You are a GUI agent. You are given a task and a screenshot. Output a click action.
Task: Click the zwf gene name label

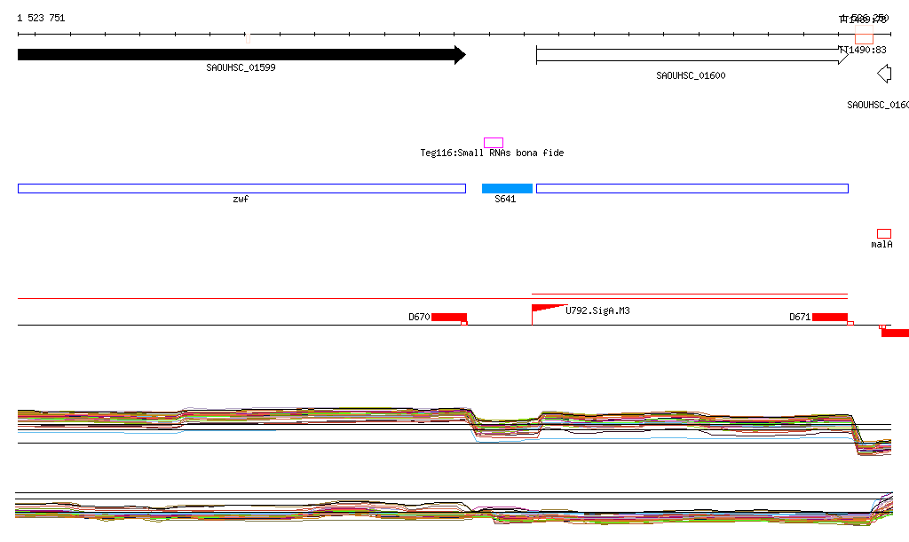click(x=240, y=200)
